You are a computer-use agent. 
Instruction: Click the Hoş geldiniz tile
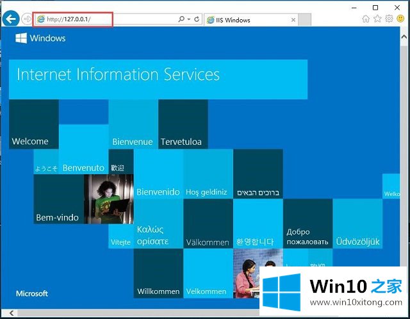(x=208, y=174)
